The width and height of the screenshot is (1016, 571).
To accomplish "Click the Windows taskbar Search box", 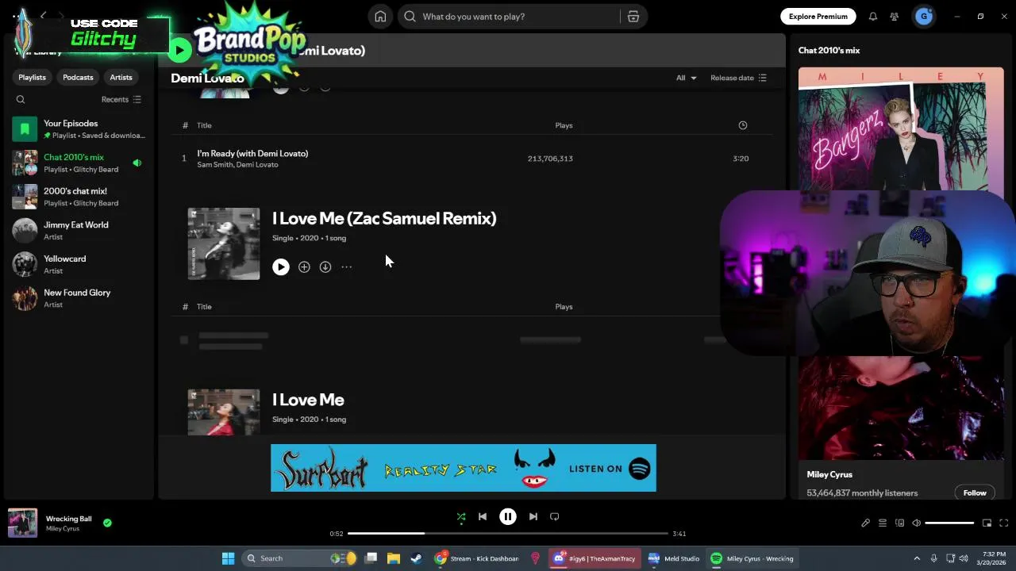I will 301,558.
